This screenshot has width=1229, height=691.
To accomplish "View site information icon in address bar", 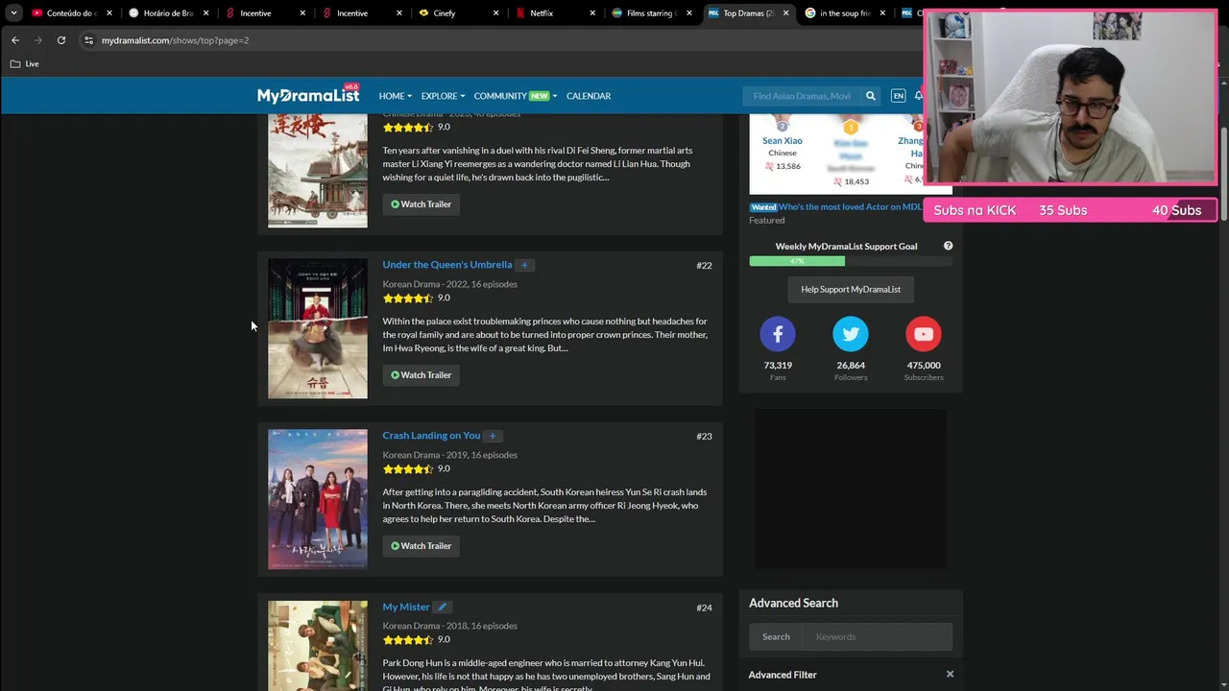I will [x=88, y=40].
